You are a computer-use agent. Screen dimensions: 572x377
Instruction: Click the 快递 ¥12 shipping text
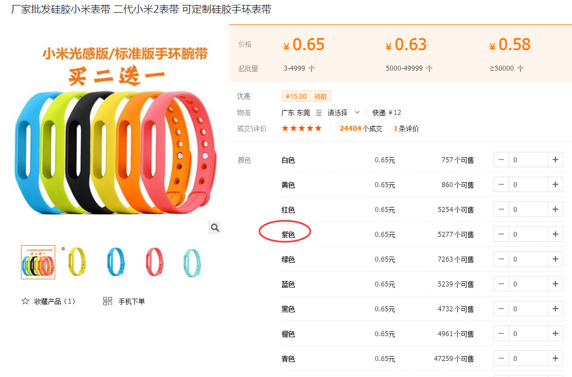[x=386, y=113]
